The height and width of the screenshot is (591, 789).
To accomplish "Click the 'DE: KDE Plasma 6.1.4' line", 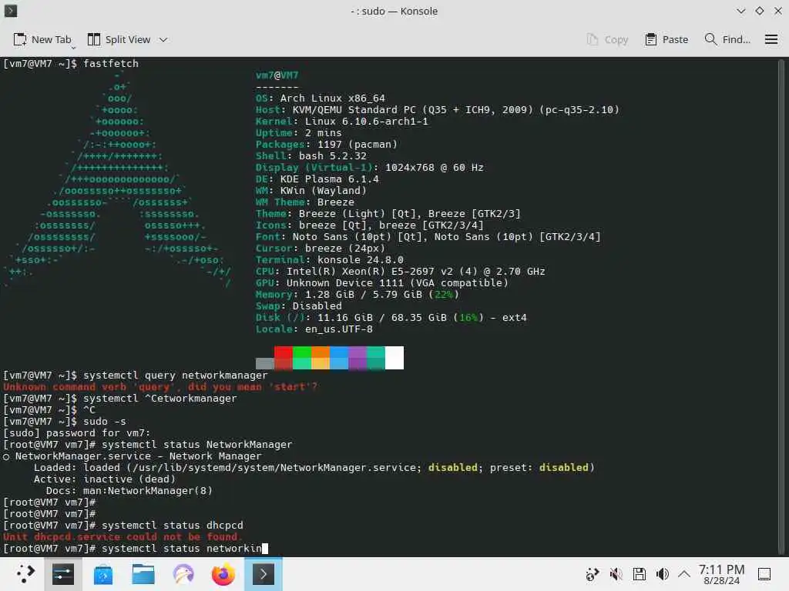I will (x=317, y=179).
